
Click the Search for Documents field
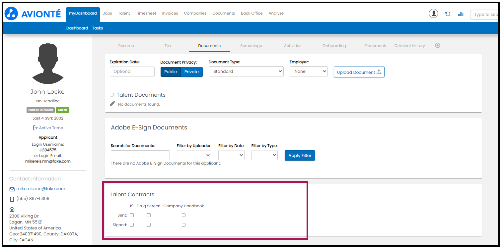(x=140, y=155)
